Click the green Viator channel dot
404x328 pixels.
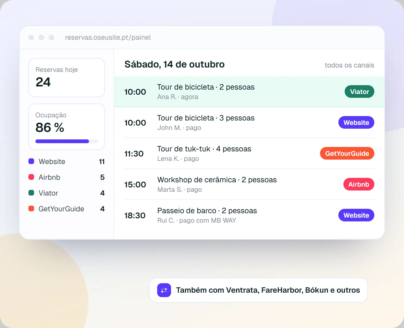(x=31, y=193)
